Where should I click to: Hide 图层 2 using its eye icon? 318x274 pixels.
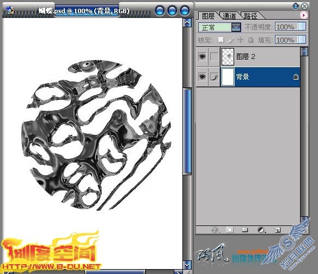202,57
